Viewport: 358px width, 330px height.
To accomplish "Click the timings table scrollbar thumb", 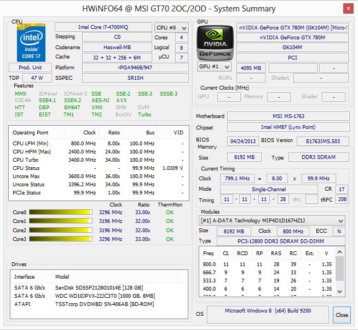I will [x=339, y=268].
